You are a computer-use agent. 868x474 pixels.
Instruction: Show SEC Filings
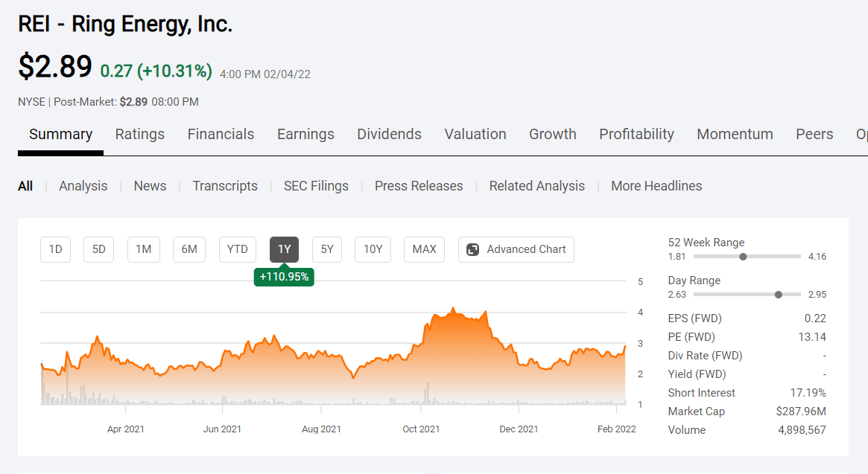(x=316, y=186)
